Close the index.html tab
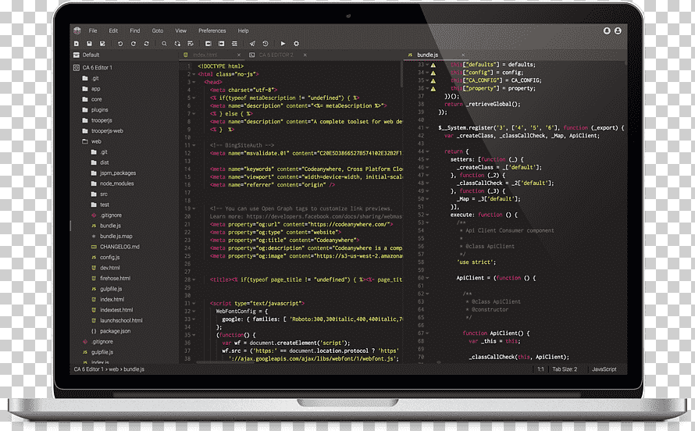This screenshot has width=695, height=431. click(x=239, y=55)
